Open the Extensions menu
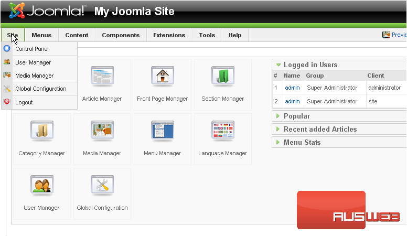407x236 pixels. coord(169,35)
